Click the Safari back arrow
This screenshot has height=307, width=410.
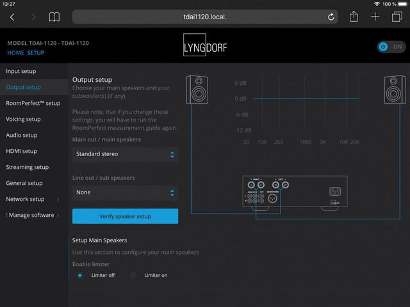[12, 17]
